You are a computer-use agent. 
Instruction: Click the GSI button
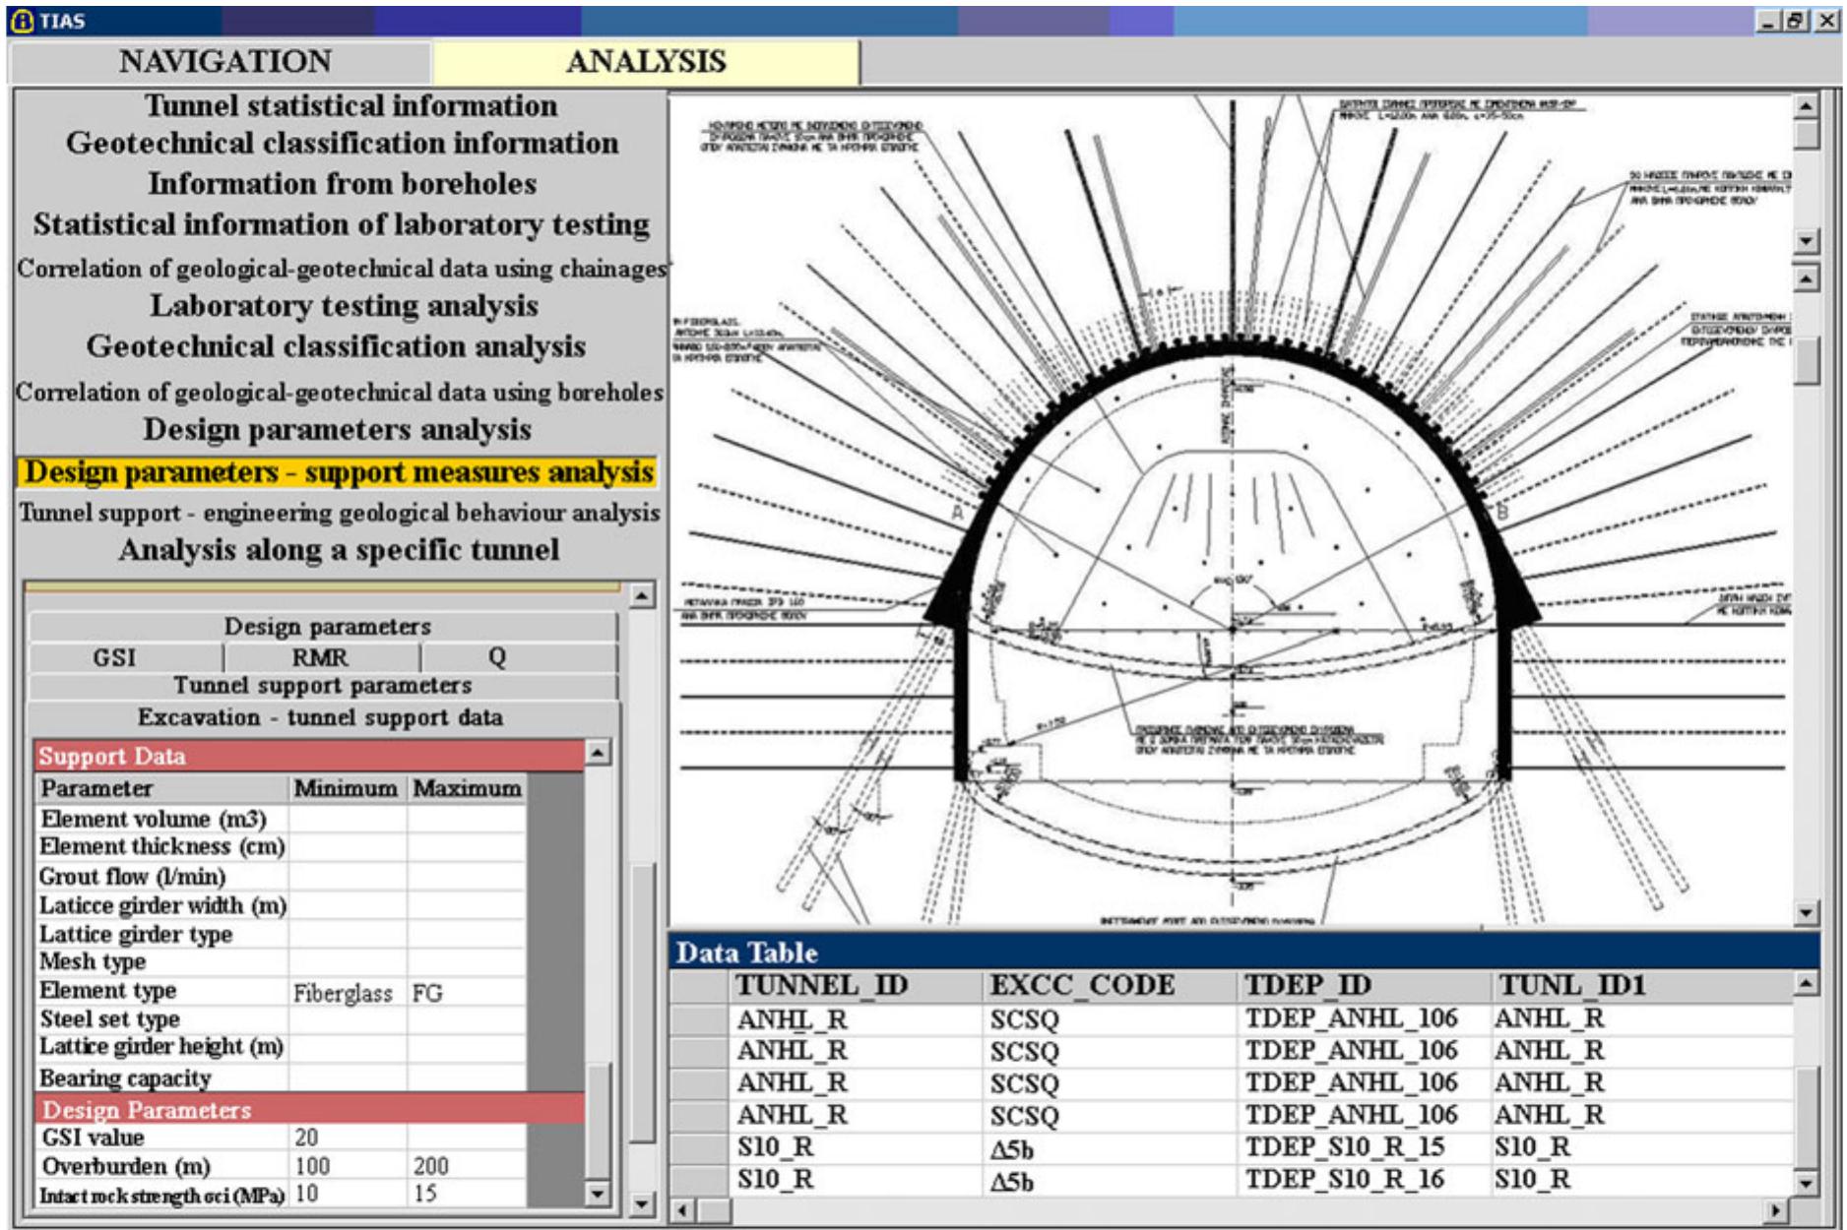click(126, 657)
